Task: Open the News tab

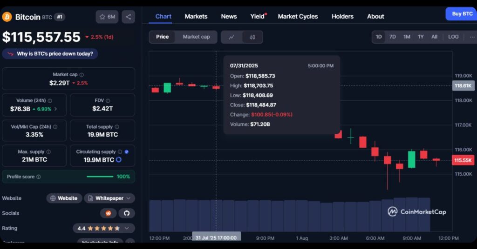Action: coord(229,16)
